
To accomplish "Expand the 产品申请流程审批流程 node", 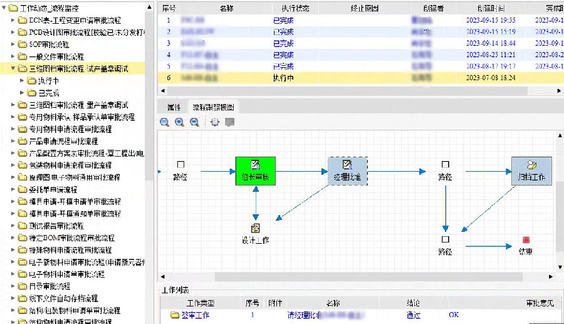I will tap(13, 141).
